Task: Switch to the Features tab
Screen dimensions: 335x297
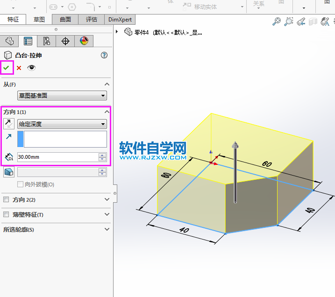Action: click(x=13, y=20)
